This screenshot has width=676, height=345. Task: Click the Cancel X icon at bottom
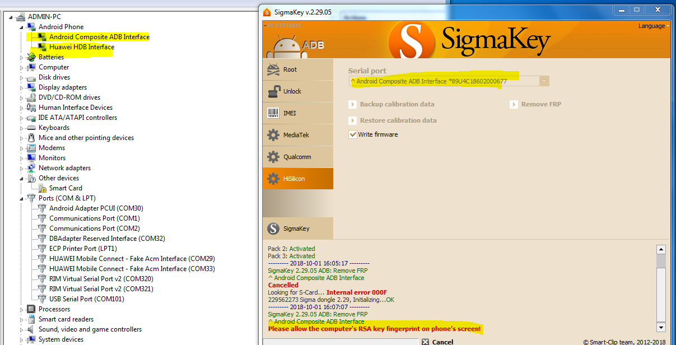[x=426, y=342]
